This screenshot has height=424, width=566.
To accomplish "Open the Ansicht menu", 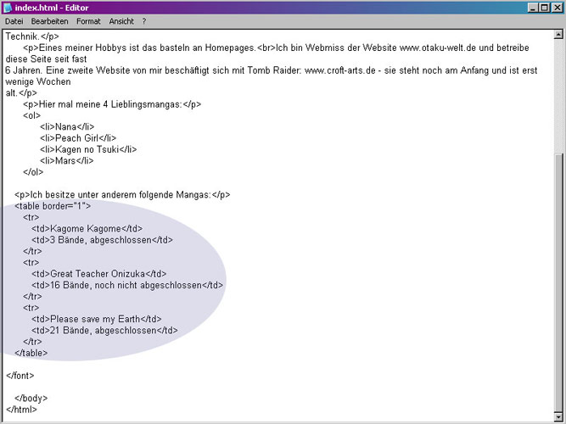I will coord(121,21).
